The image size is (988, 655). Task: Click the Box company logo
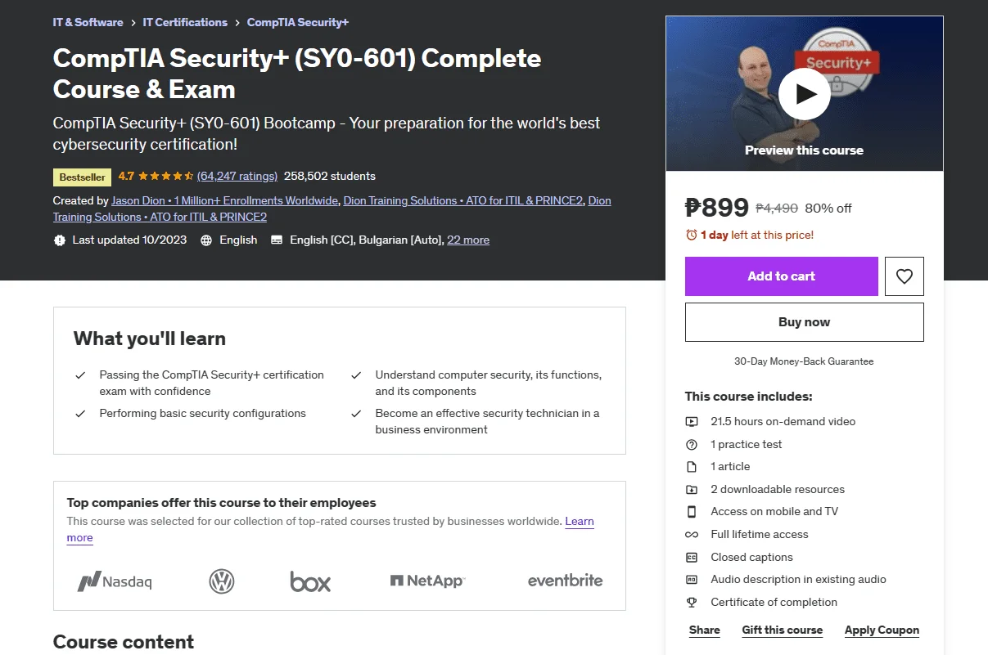310,581
